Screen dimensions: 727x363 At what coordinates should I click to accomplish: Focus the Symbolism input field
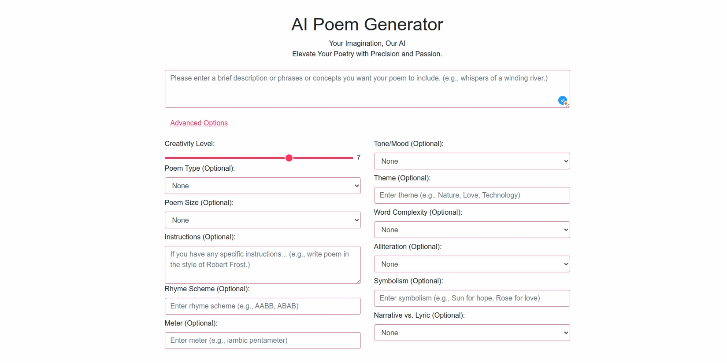(x=471, y=298)
